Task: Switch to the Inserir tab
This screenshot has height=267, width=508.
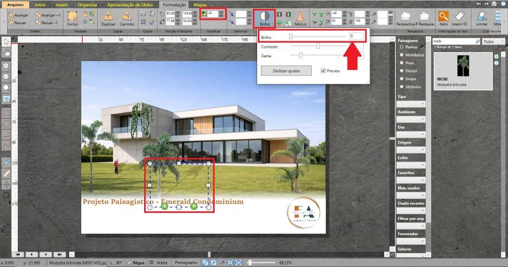Action: click(x=61, y=4)
